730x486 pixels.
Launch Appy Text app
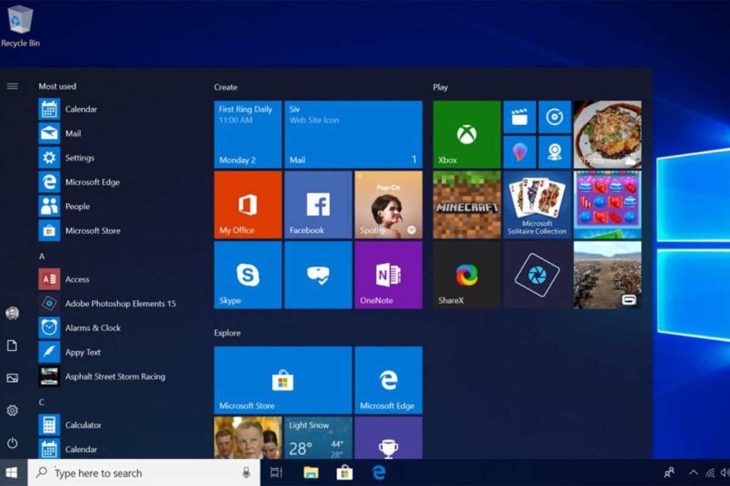[x=116, y=352]
